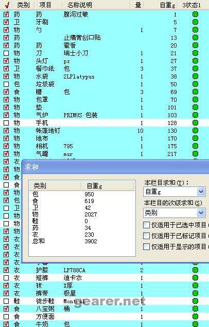Sort by the 项目 column header

click(x=45, y=5)
